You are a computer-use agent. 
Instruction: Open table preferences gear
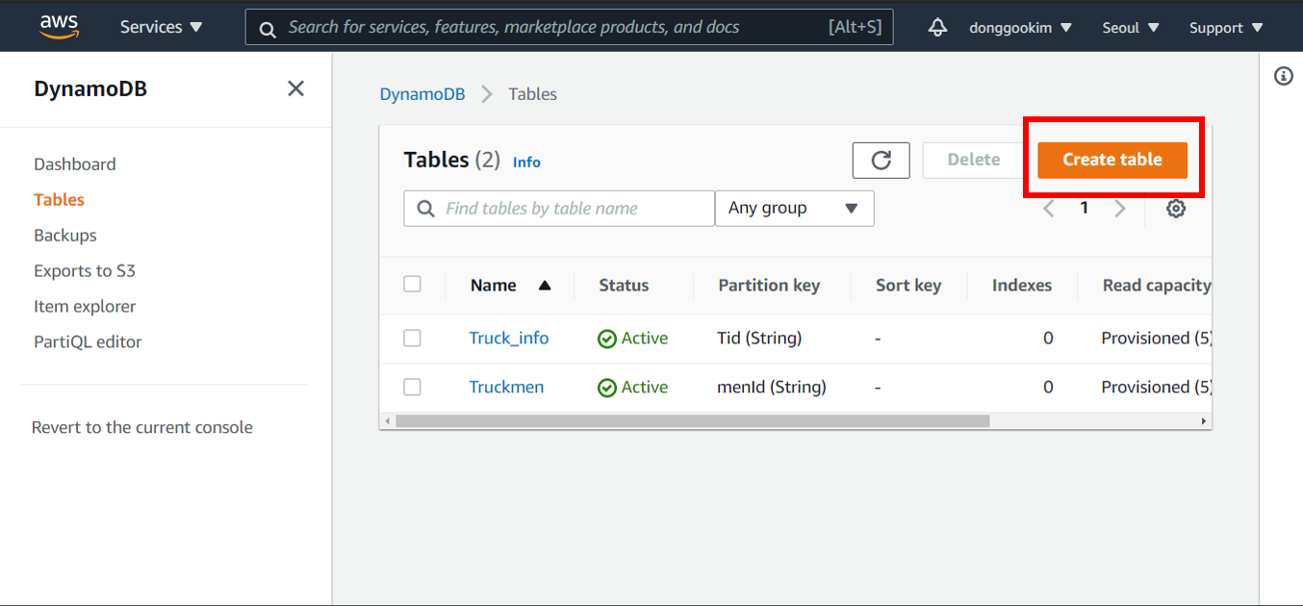pos(1175,208)
